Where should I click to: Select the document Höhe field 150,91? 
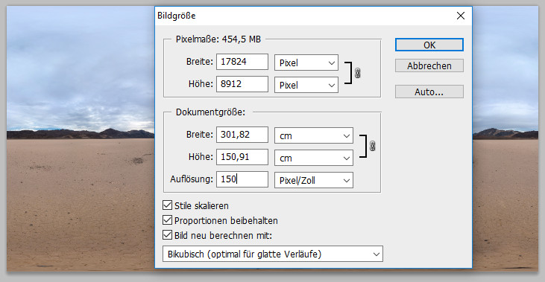[242, 157]
